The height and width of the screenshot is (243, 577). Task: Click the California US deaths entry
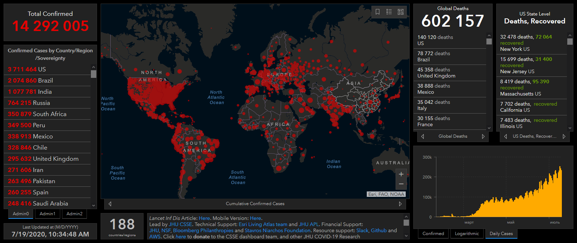532,107
